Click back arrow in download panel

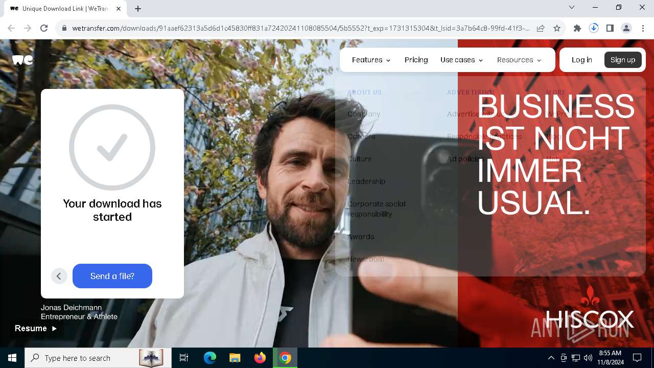pyautogui.click(x=59, y=276)
